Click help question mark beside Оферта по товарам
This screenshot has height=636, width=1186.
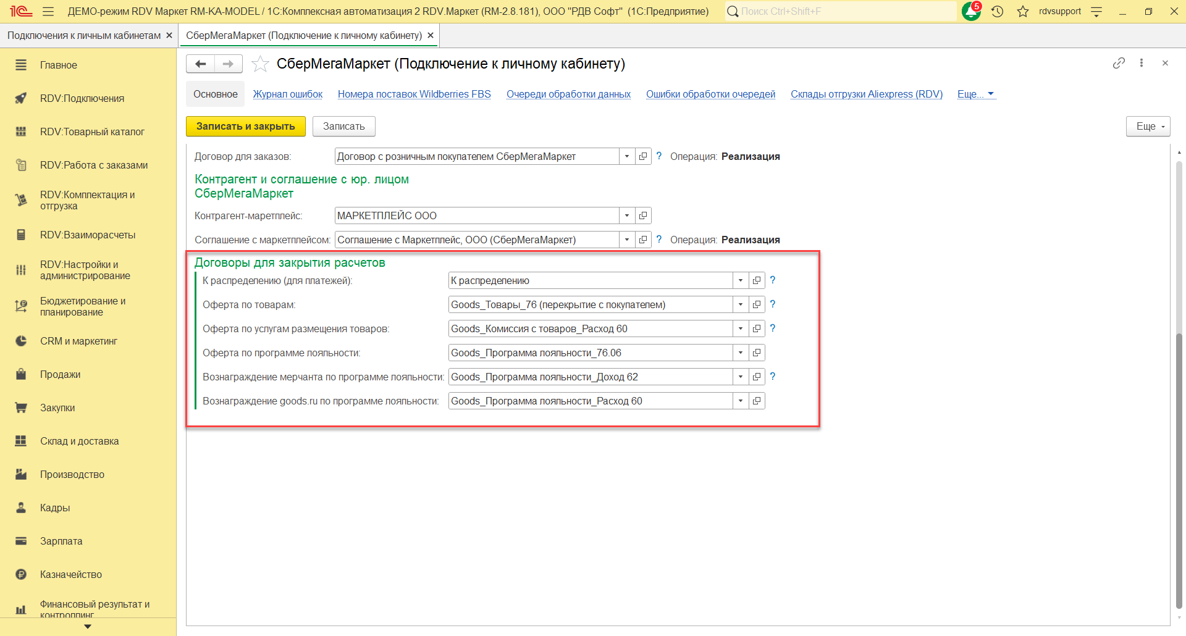point(772,304)
